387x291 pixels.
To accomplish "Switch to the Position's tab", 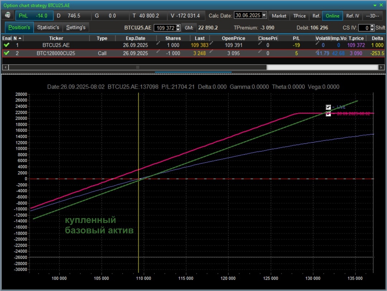I will pos(19,27).
